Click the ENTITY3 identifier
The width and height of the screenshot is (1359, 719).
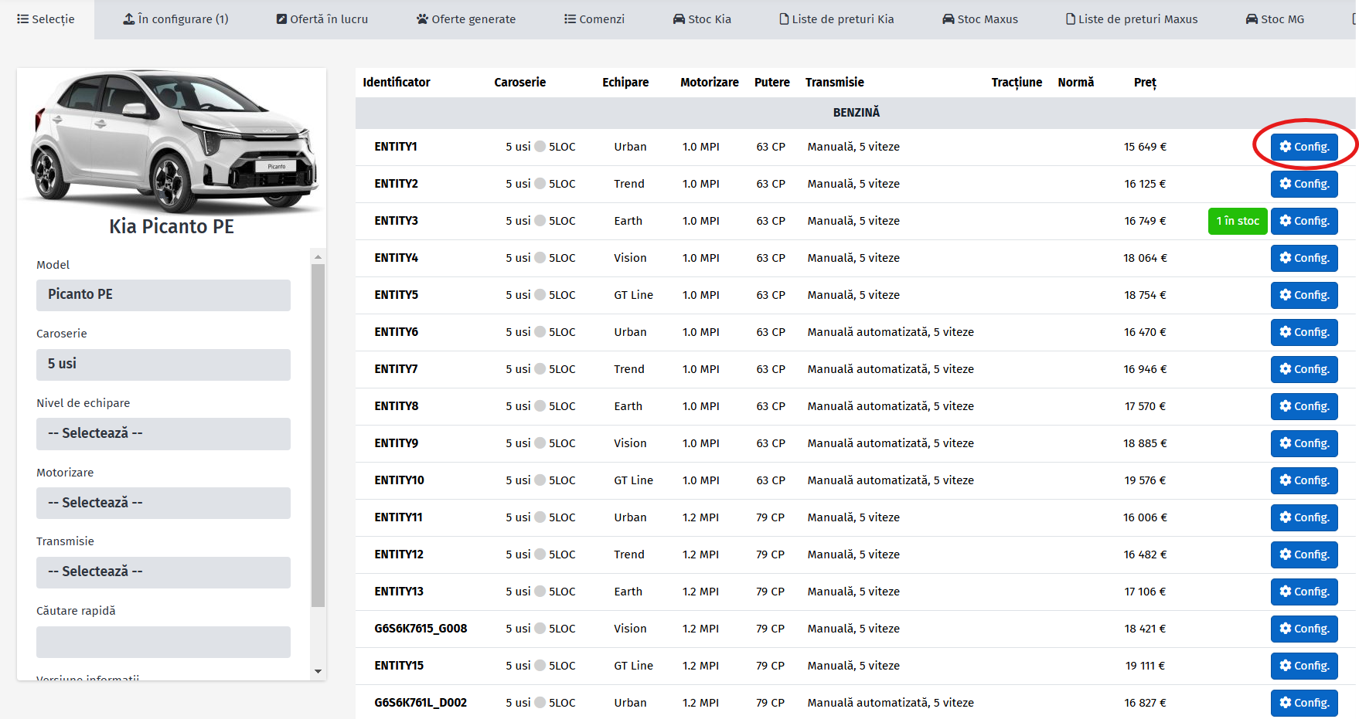397,221
